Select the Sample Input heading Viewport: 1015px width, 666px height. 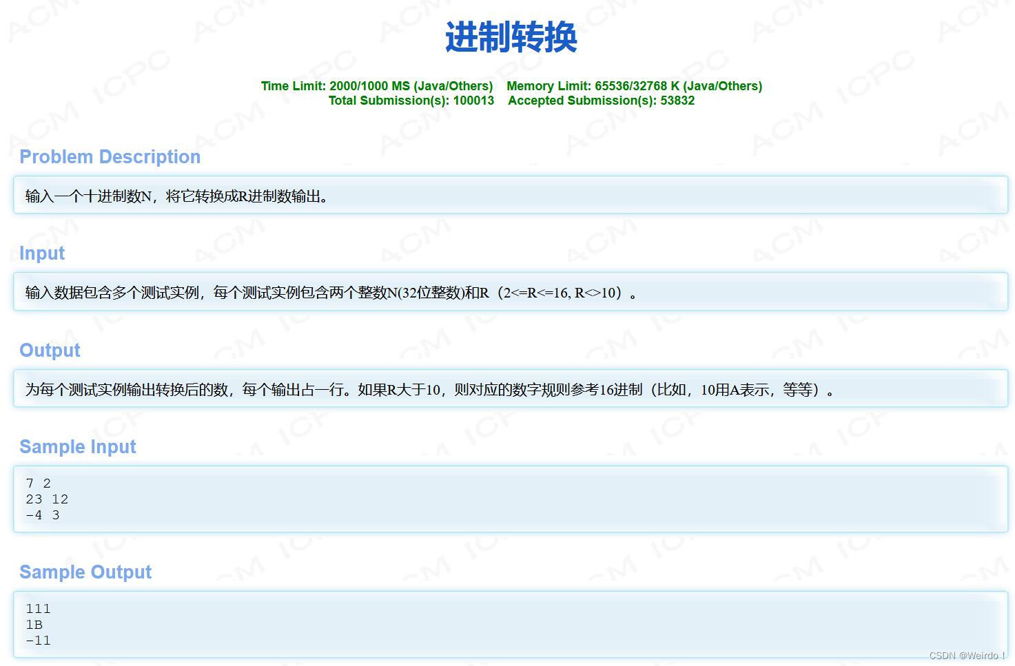78,447
